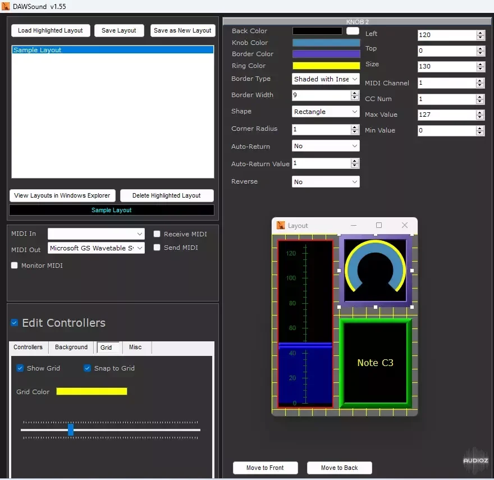Increase the Left value with the up arrow
The image size is (494, 480).
point(481,33)
